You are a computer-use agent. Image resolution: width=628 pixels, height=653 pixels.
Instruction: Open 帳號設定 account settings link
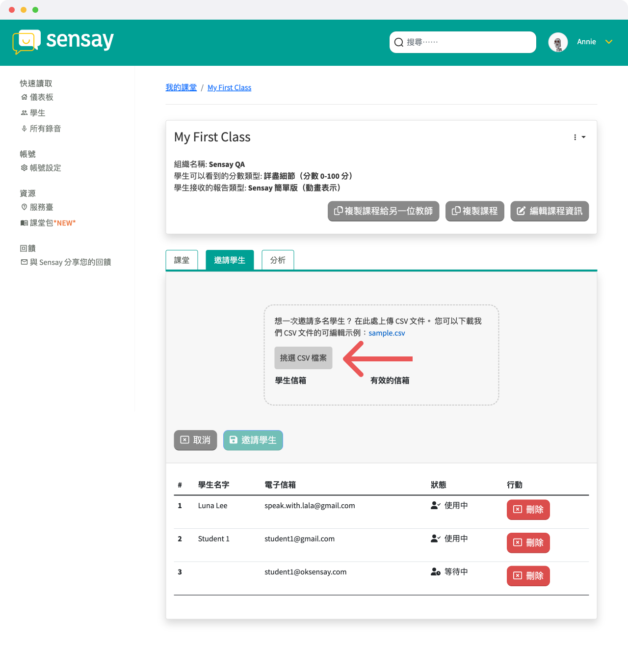pos(46,168)
